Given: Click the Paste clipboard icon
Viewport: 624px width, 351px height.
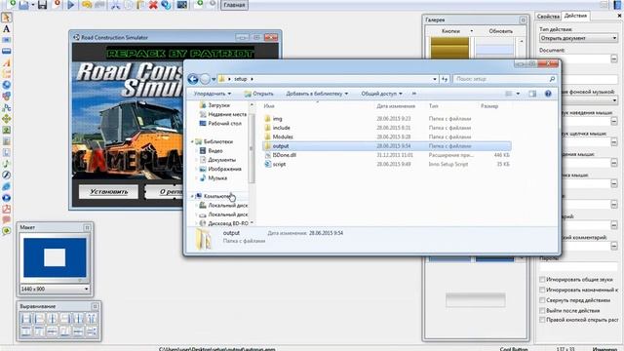Looking at the screenshot, I should click(x=140, y=5).
